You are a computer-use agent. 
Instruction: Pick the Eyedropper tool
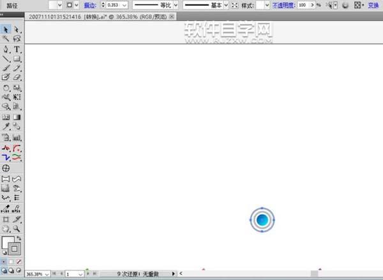pos(6,126)
